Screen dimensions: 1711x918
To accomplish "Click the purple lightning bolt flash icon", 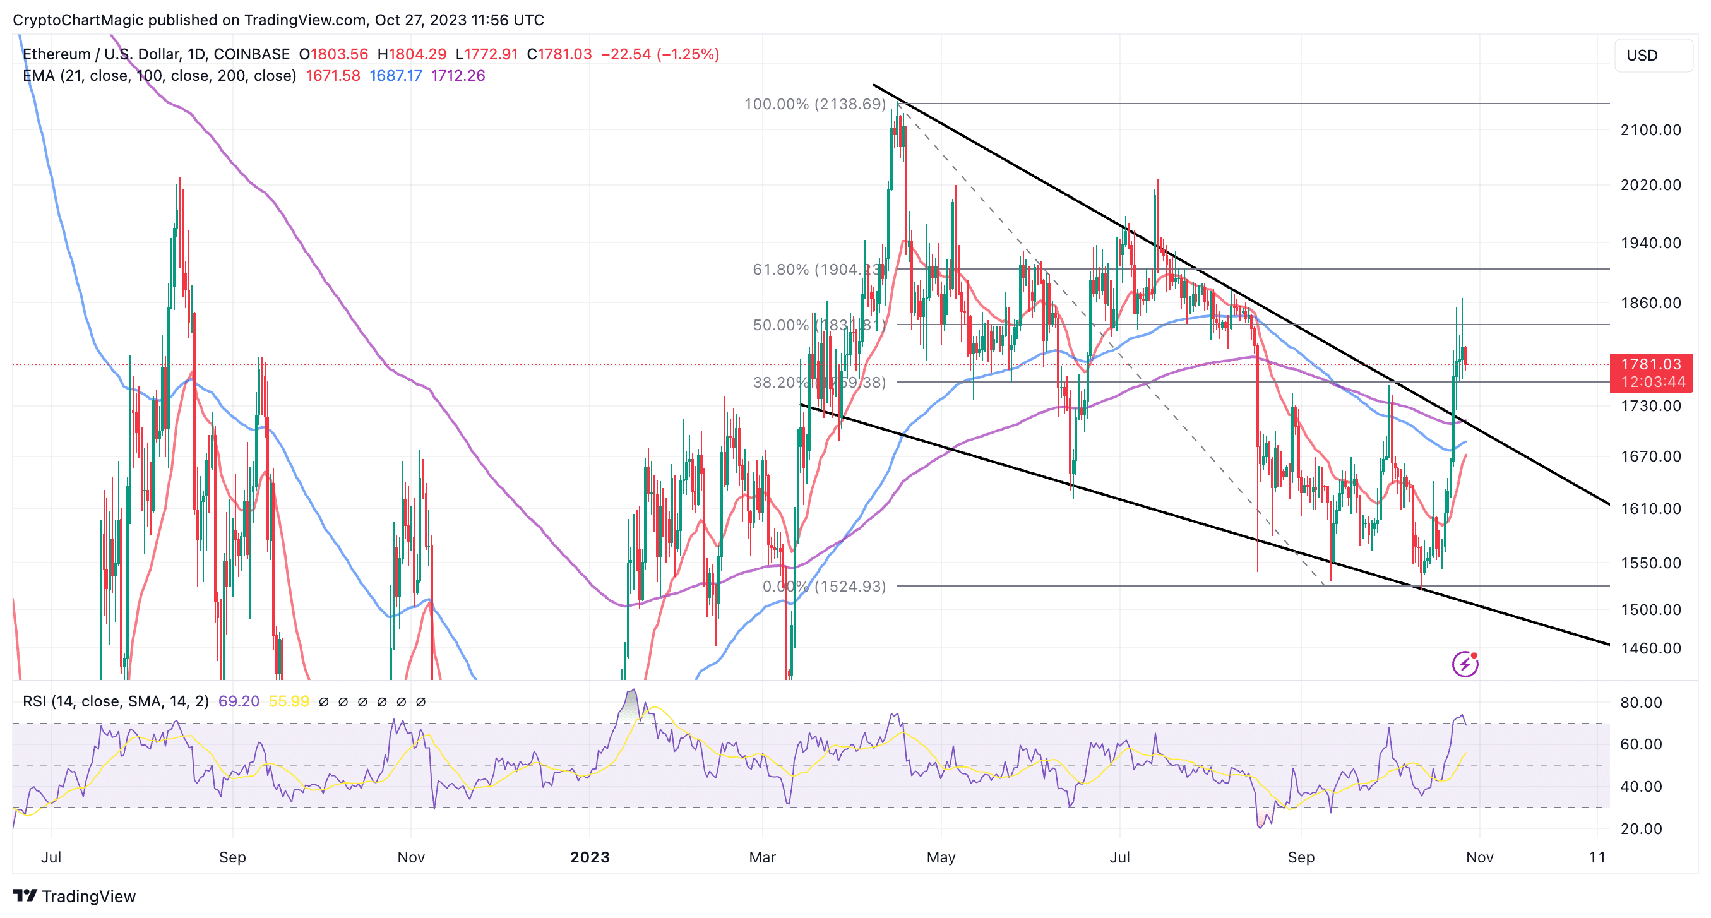I will (1465, 664).
